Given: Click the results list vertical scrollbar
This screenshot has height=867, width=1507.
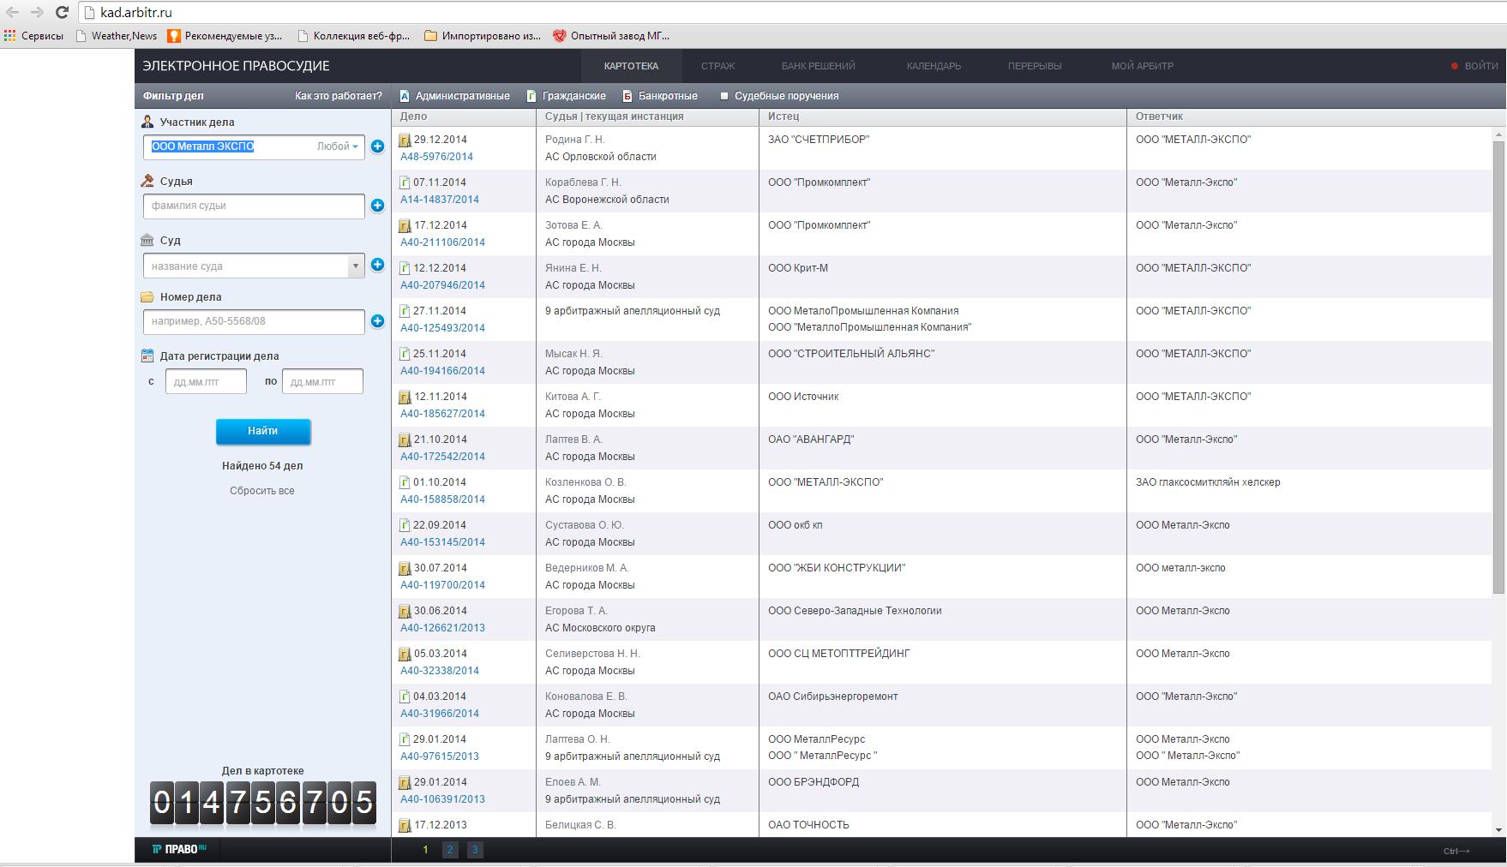Looking at the screenshot, I should coord(1499,367).
